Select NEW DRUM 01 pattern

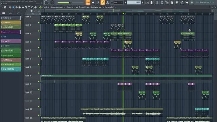(11, 65)
